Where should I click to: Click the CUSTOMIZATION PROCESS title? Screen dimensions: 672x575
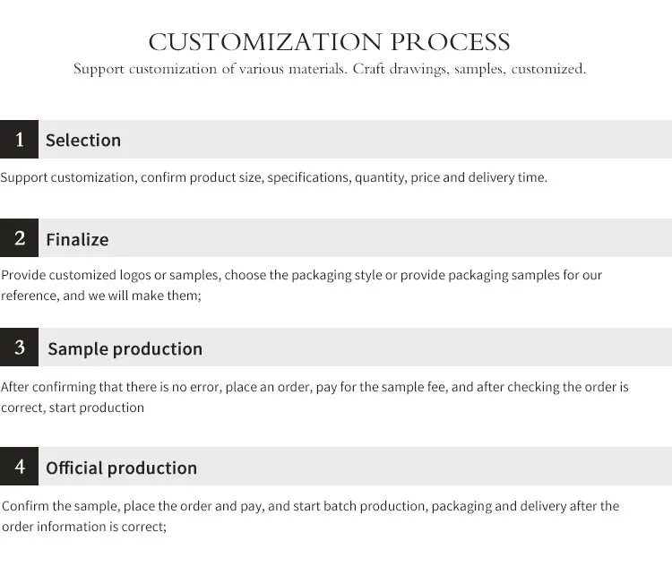pos(329,41)
